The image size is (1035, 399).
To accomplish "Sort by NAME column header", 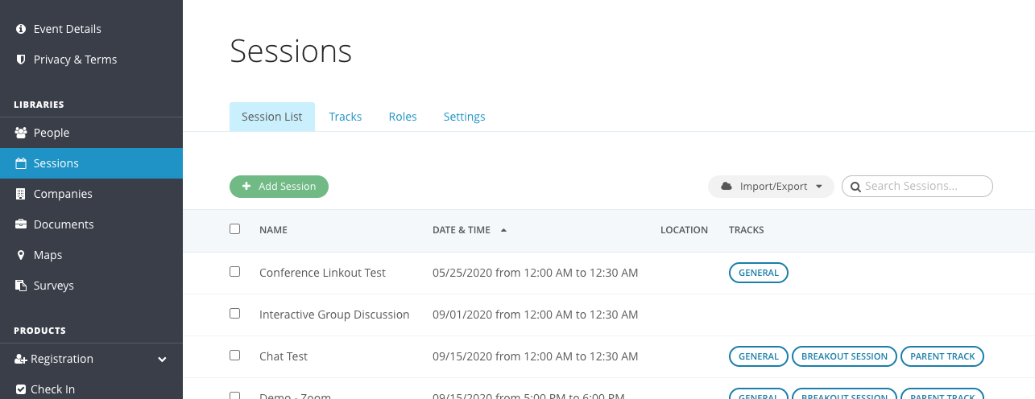I will pos(273,230).
